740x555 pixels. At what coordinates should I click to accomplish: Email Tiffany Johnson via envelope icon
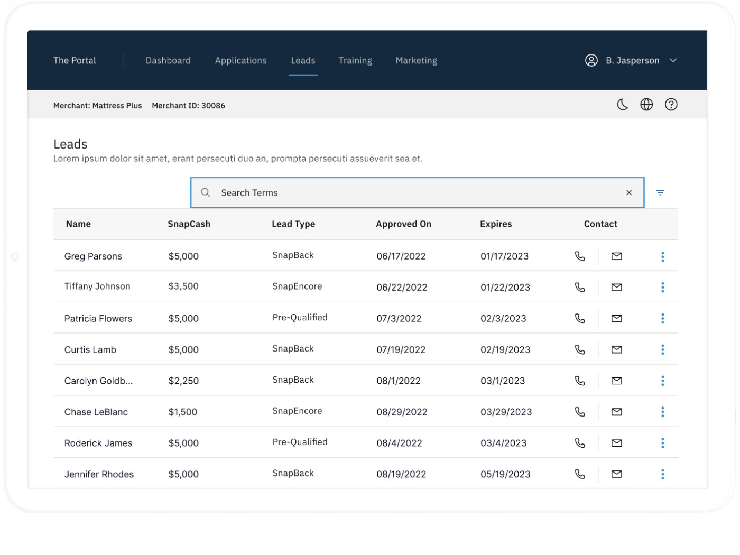(x=616, y=288)
